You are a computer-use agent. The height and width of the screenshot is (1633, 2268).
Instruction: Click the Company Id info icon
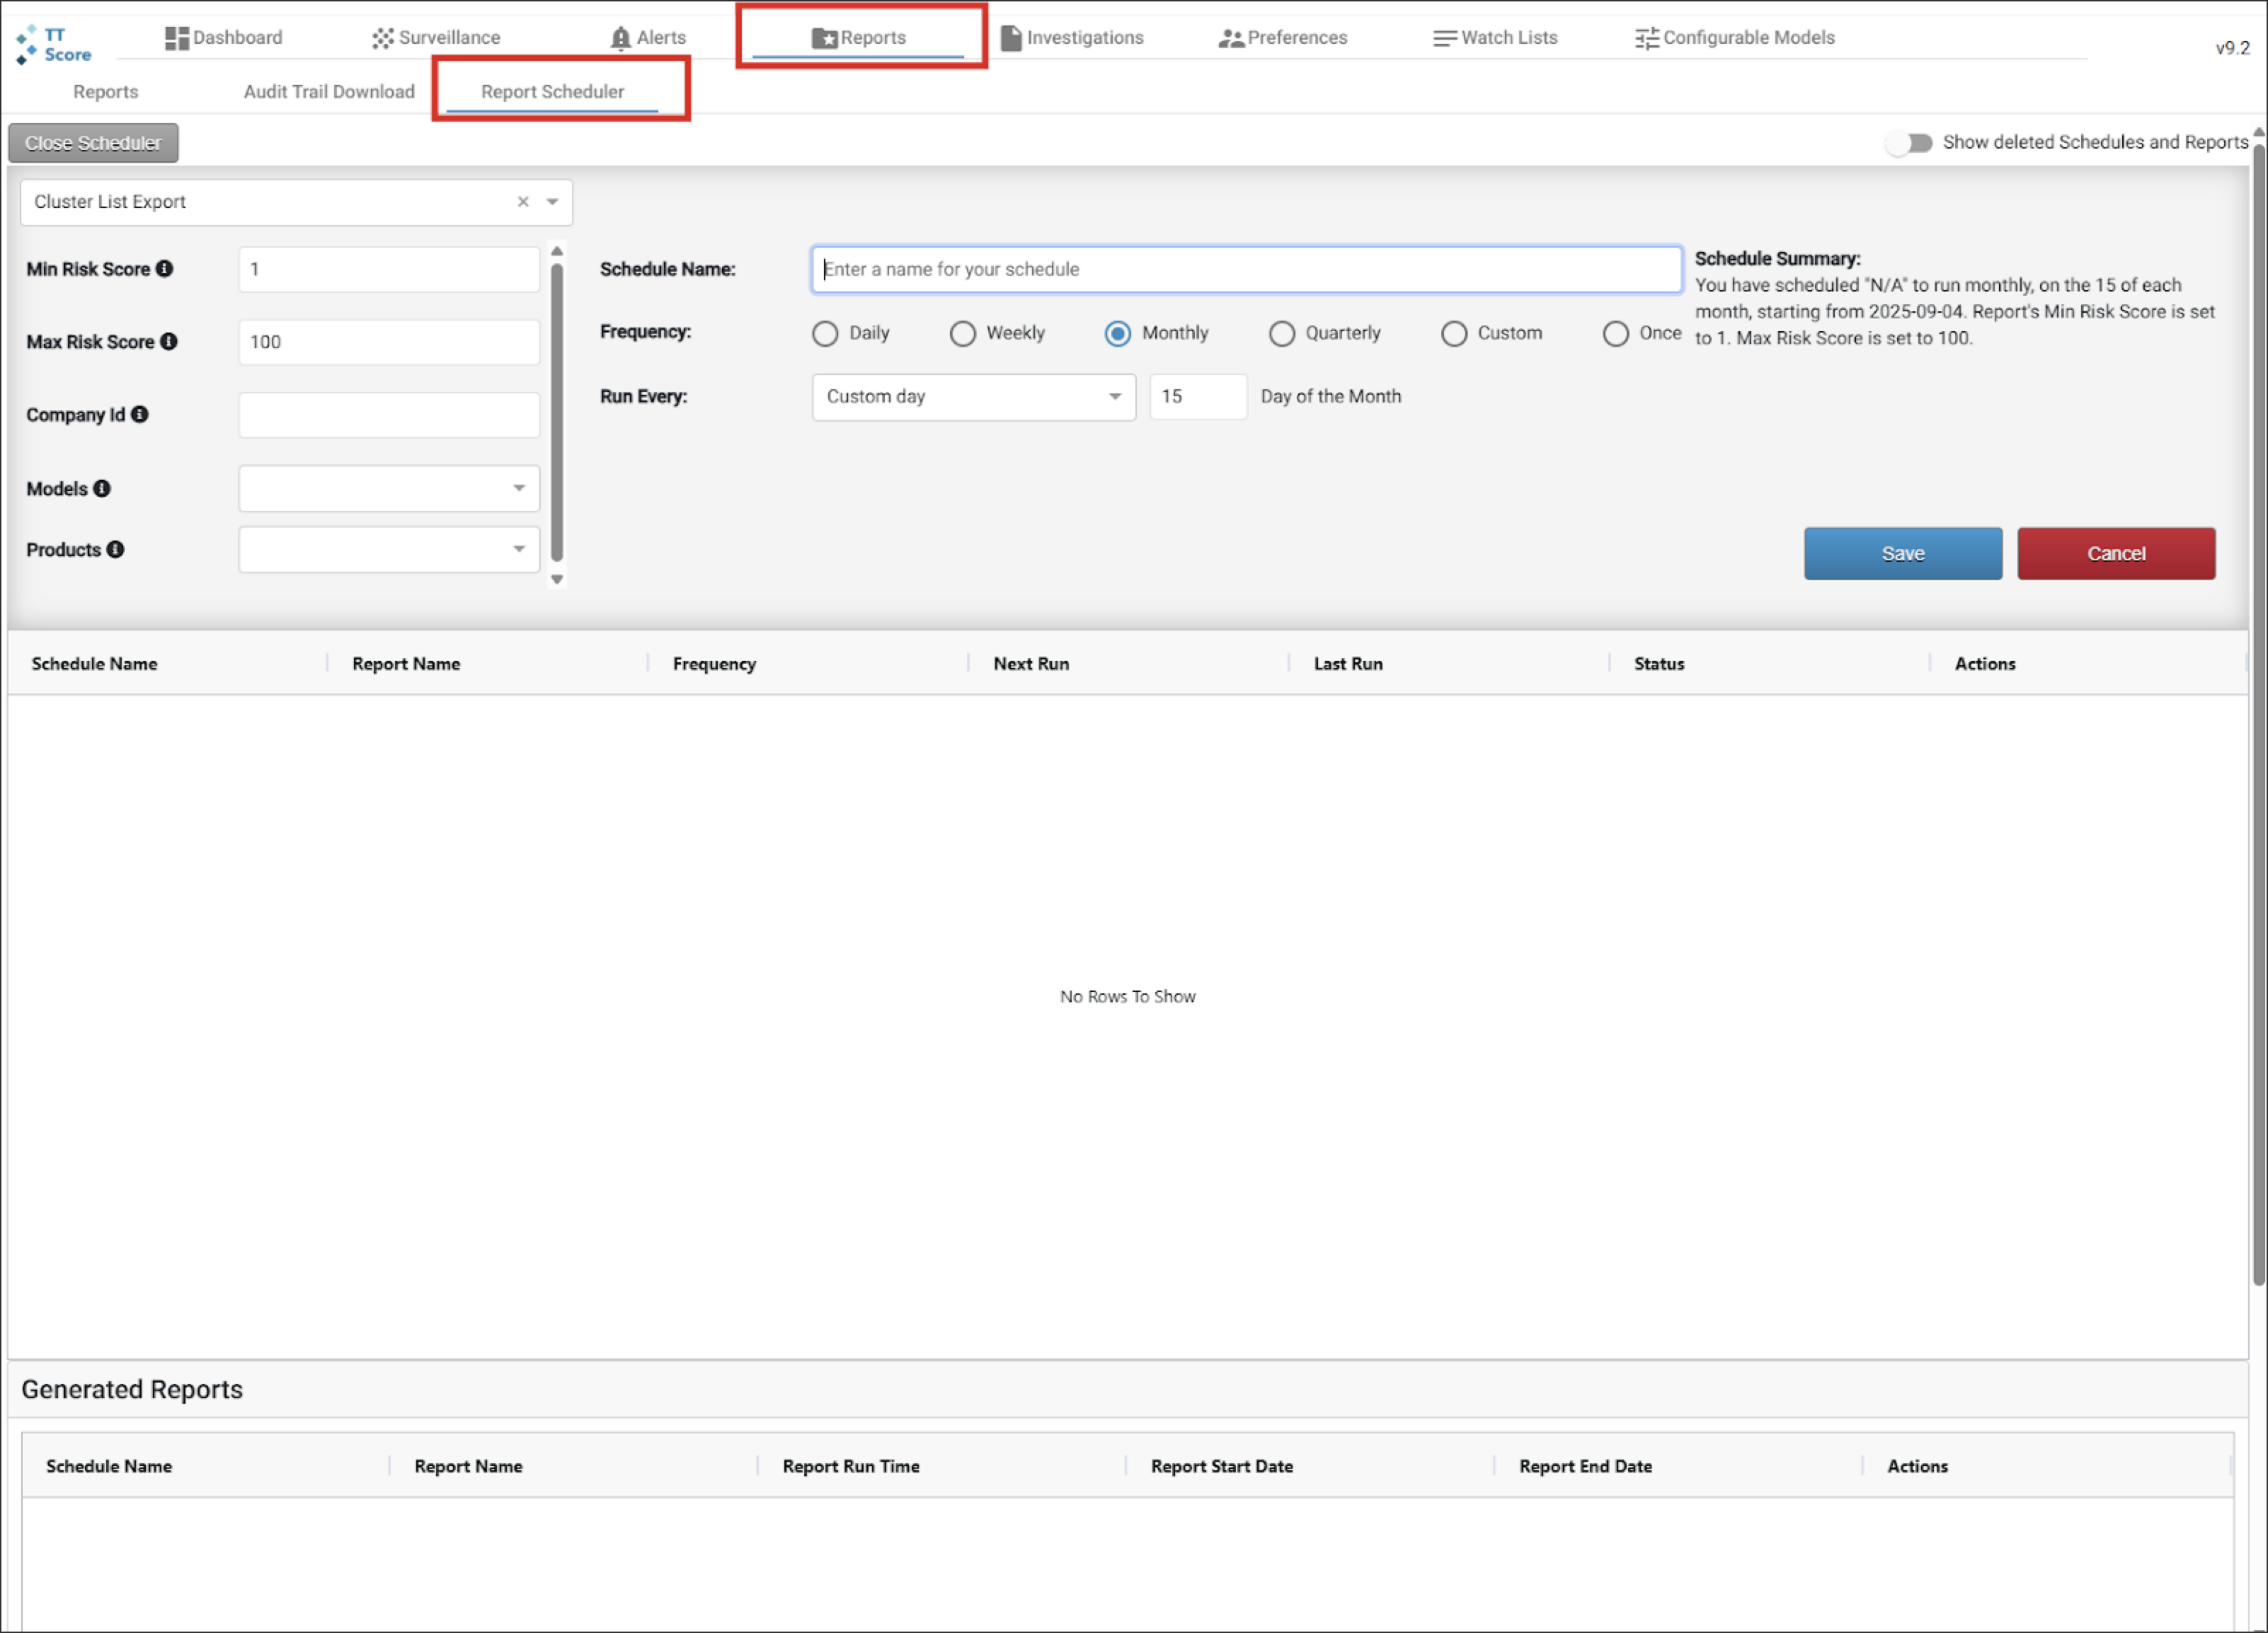[140, 414]
